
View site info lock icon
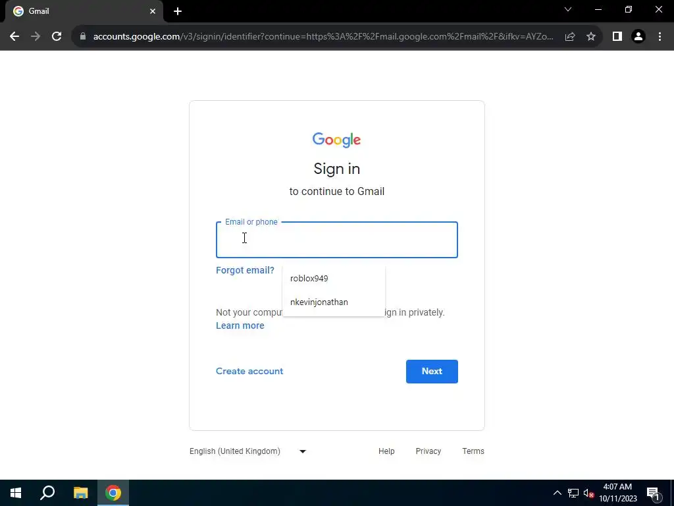[83, 37]
